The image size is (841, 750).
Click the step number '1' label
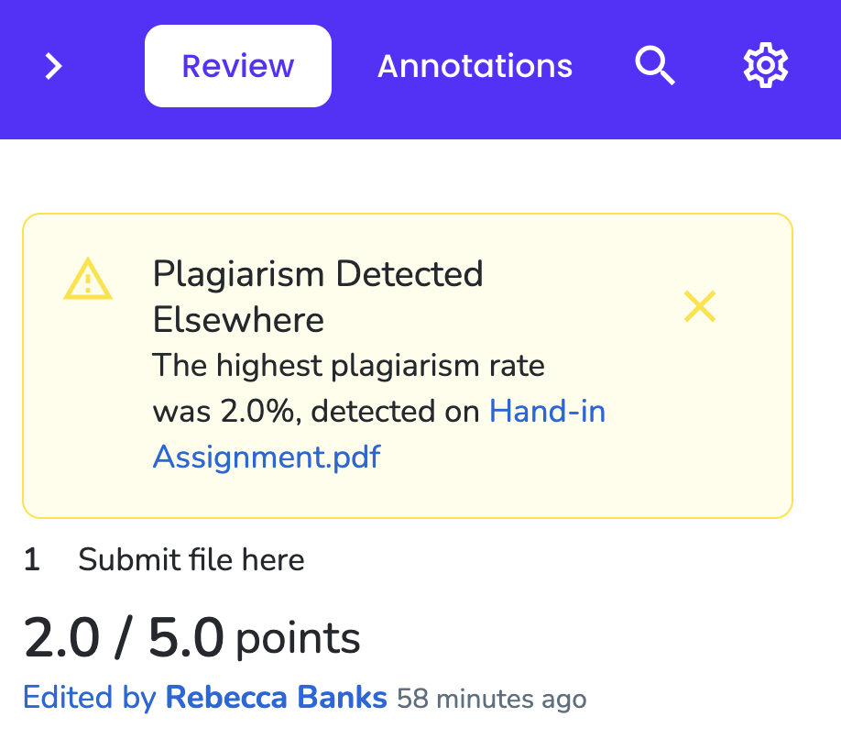coord(32,559)
